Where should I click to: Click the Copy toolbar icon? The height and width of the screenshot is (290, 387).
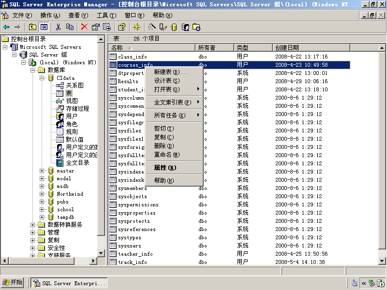[x=70, y=27]
